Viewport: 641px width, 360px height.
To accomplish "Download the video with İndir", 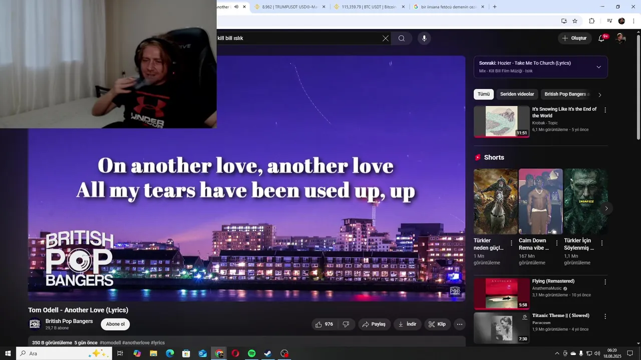I will (x=407, y=324).
